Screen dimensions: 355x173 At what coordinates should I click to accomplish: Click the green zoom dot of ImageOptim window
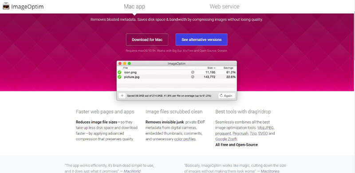tap(129, 63)
